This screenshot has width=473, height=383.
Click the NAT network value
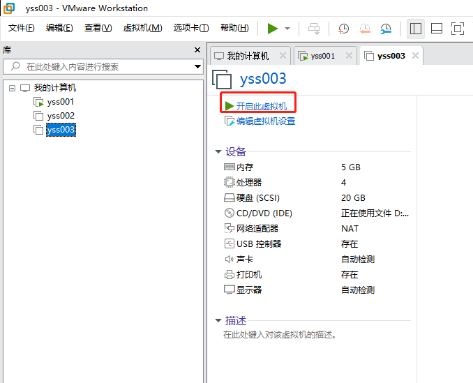point(350,229)
